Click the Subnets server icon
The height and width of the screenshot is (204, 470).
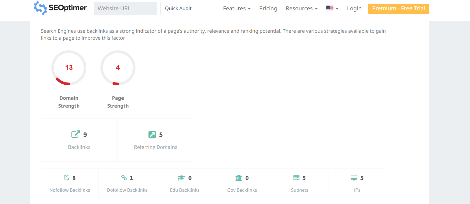(296, 178)
